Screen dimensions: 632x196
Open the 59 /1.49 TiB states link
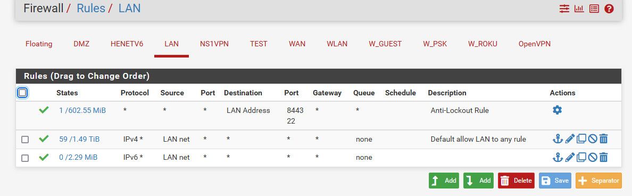pyautogui.click(x=79, y=139)
